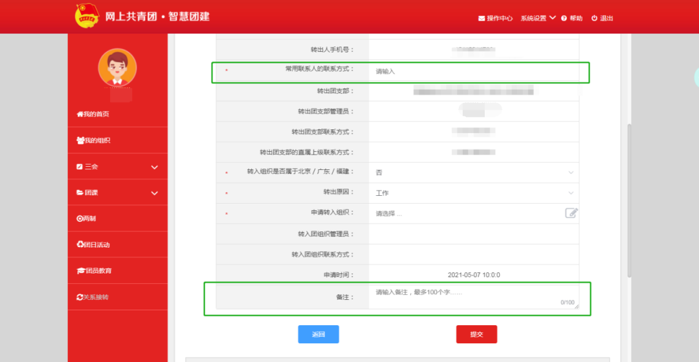Open the 转入组织是否属于北京/广东/福建 dropdown
The height and width of the screenshot is (362, 699).
click(473, 173)
